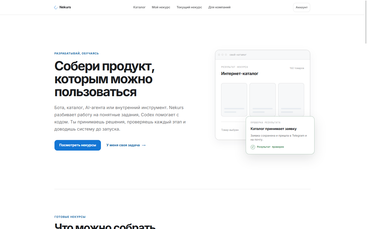Image resolution: width=367 pixels, height=229 pixels.
Task: Select the middle product placeholder card
Action: pyautogui.click(x=263, y=100)
